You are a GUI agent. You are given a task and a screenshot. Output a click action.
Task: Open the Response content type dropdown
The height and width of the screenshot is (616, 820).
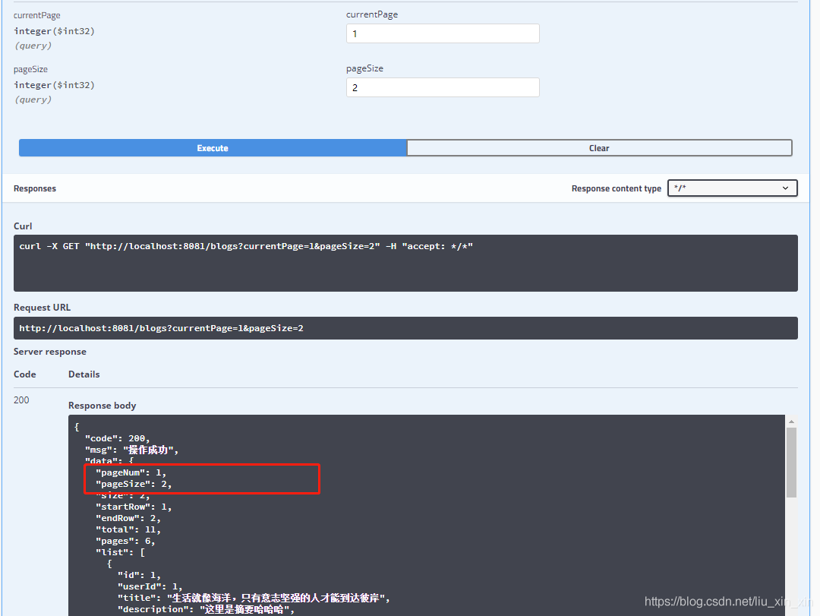point(732,188)
